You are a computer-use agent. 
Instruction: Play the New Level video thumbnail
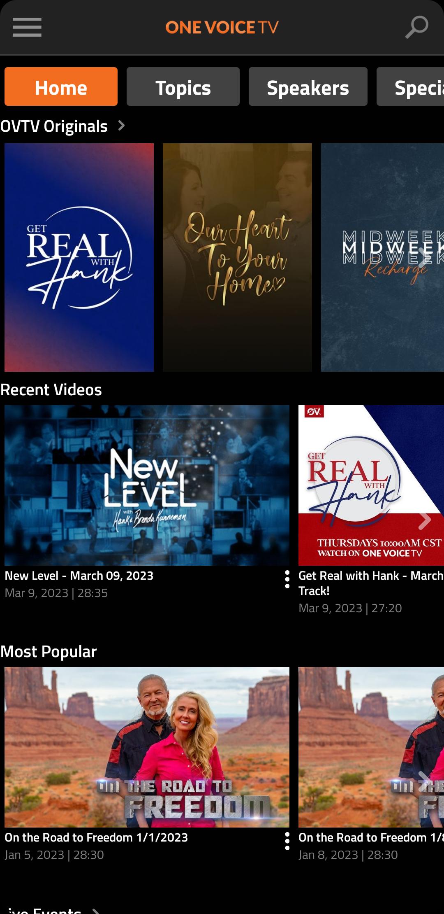pyautogui.click(x=147, y=485)
